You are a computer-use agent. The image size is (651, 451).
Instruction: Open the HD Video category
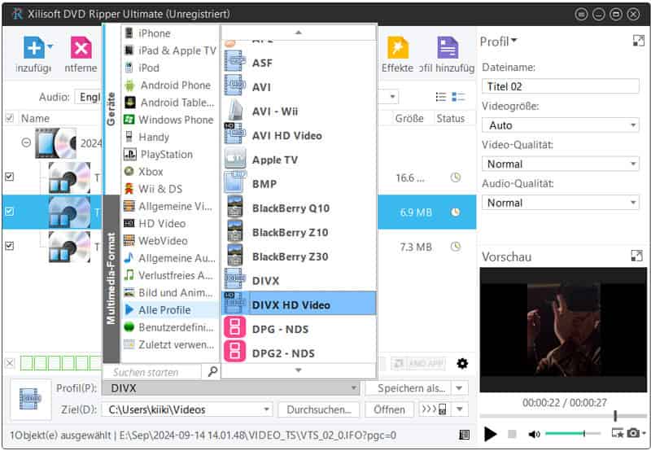[x=170, y=223]
